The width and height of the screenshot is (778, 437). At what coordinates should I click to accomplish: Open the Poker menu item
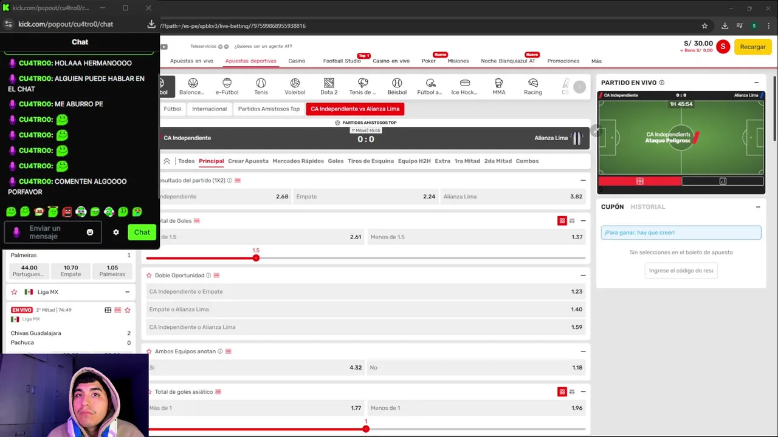click(429, 61)
